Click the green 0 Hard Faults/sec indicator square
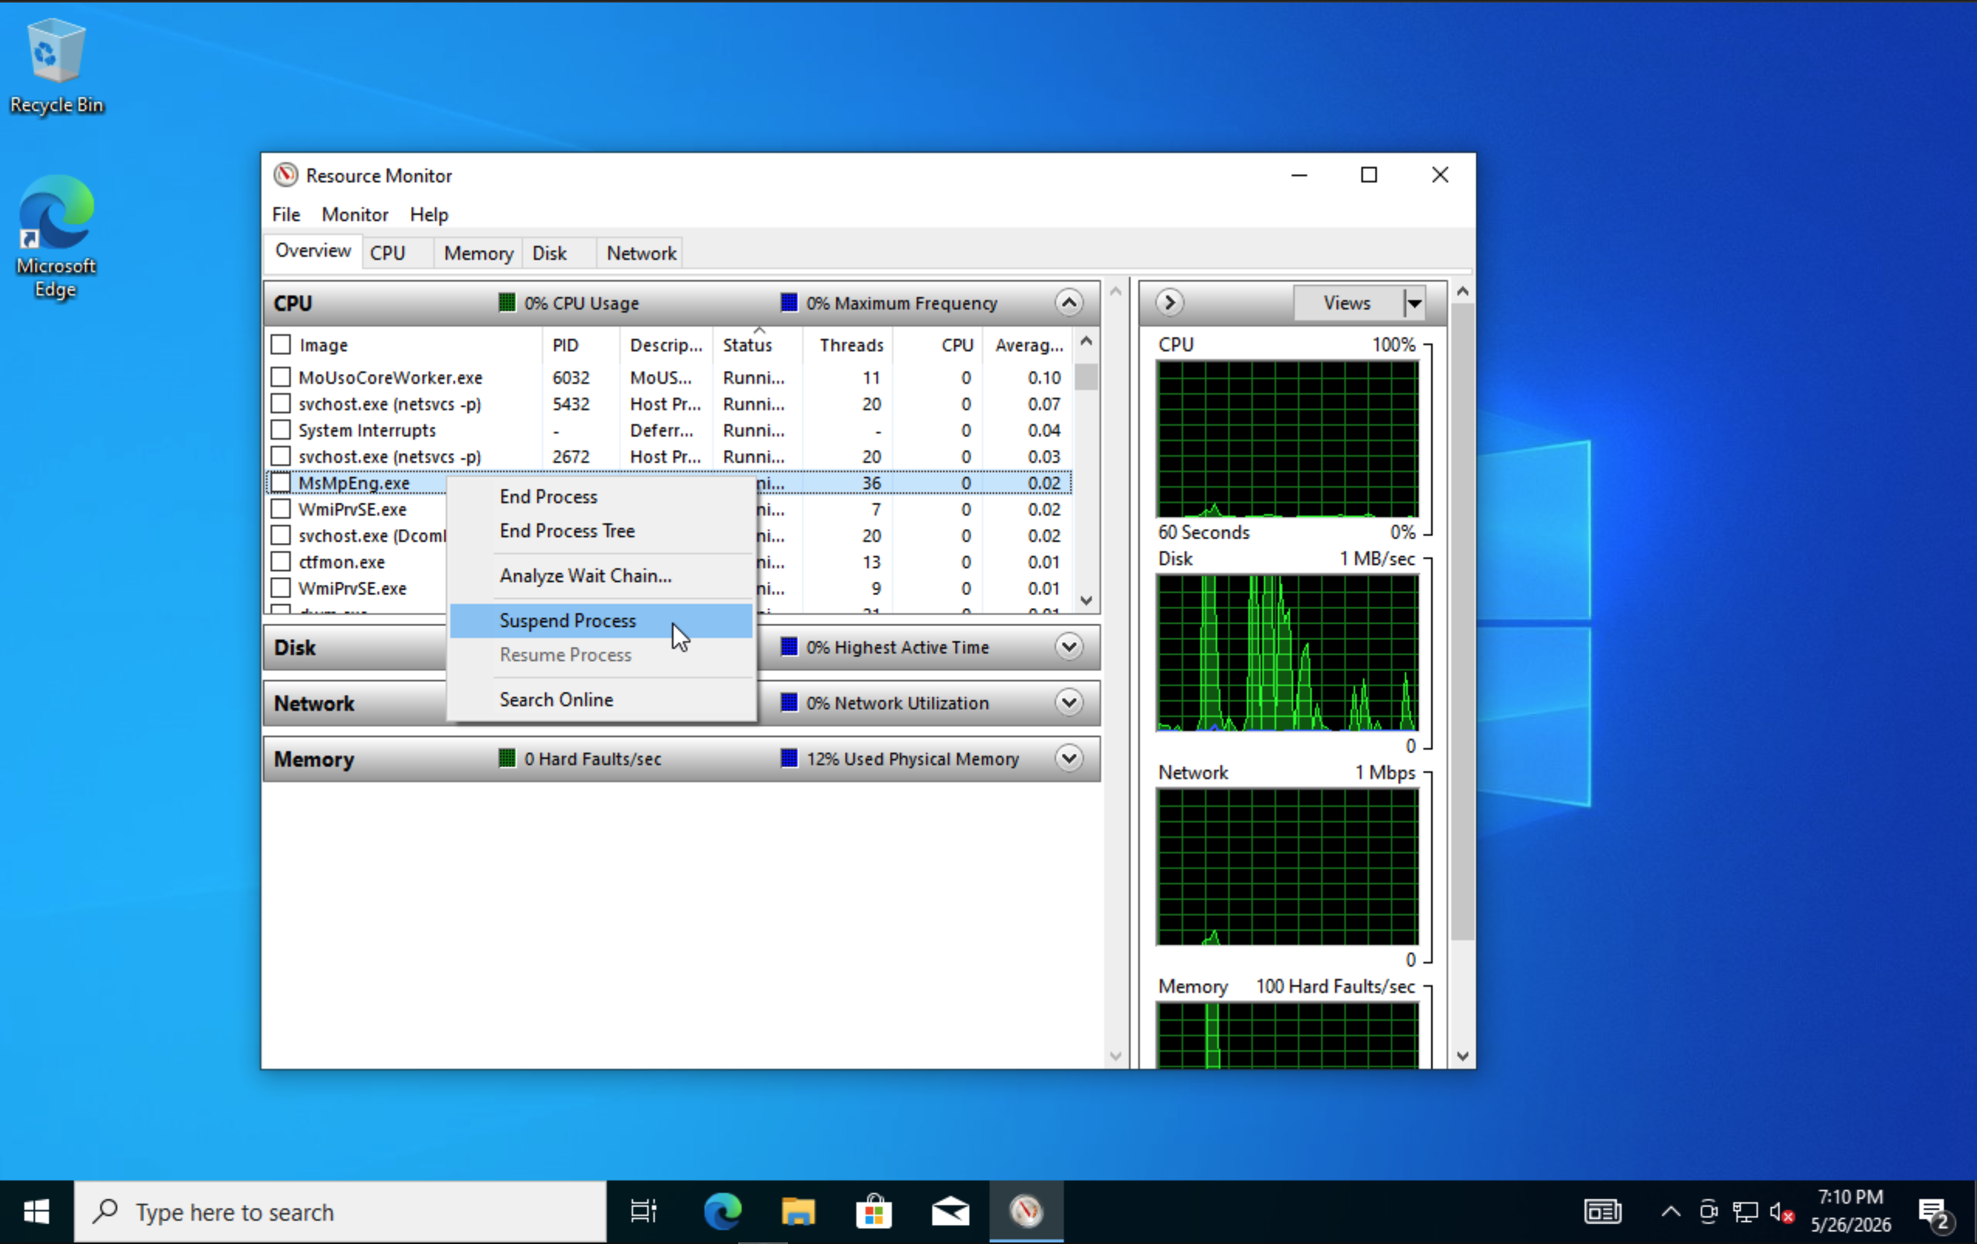 point(507,758)
